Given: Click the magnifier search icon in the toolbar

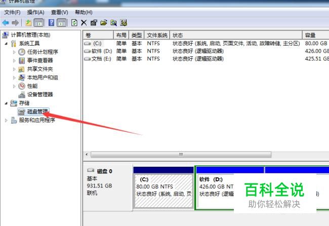Looking at the screenshot, I should point(113,23).
